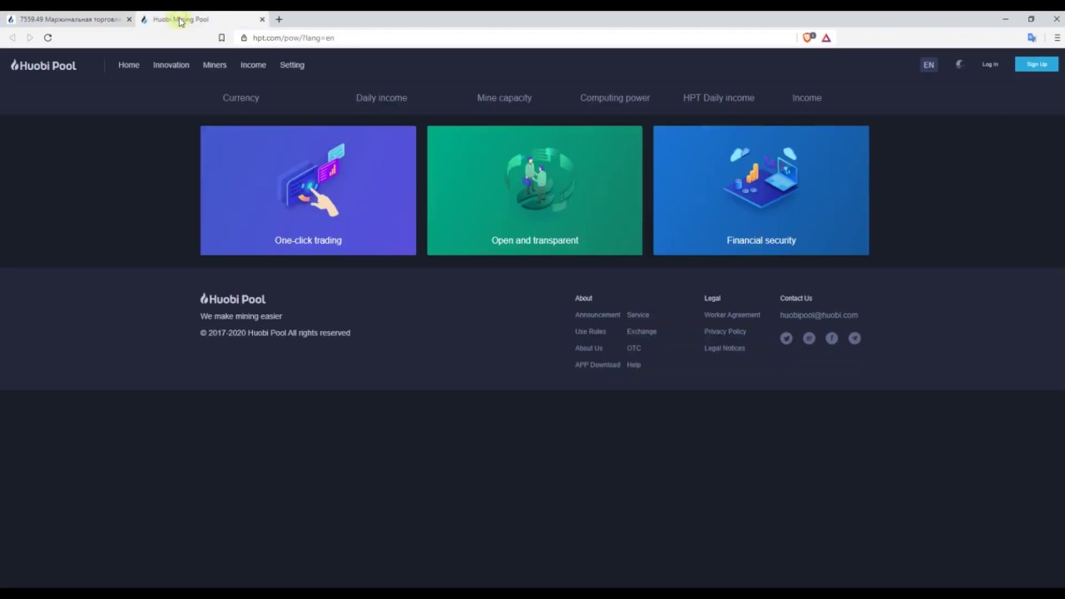Viewport: 1065px width, 599px height.
Task: Click the One-click trading card
Action: pyautogui.click(x=308, y=191)
